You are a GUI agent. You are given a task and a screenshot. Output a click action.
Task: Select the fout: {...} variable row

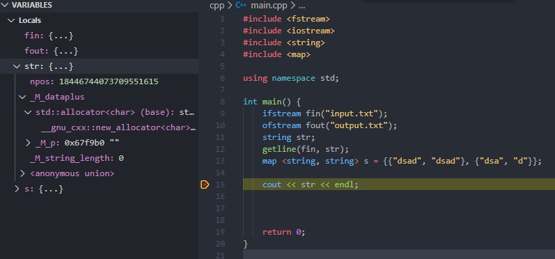[x=99, y=51]
